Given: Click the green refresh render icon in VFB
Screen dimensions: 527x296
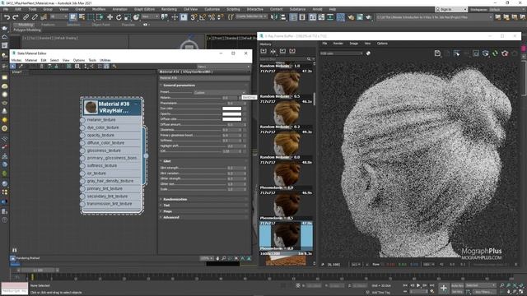Looking at the screenshot, I should click(495, 53).
